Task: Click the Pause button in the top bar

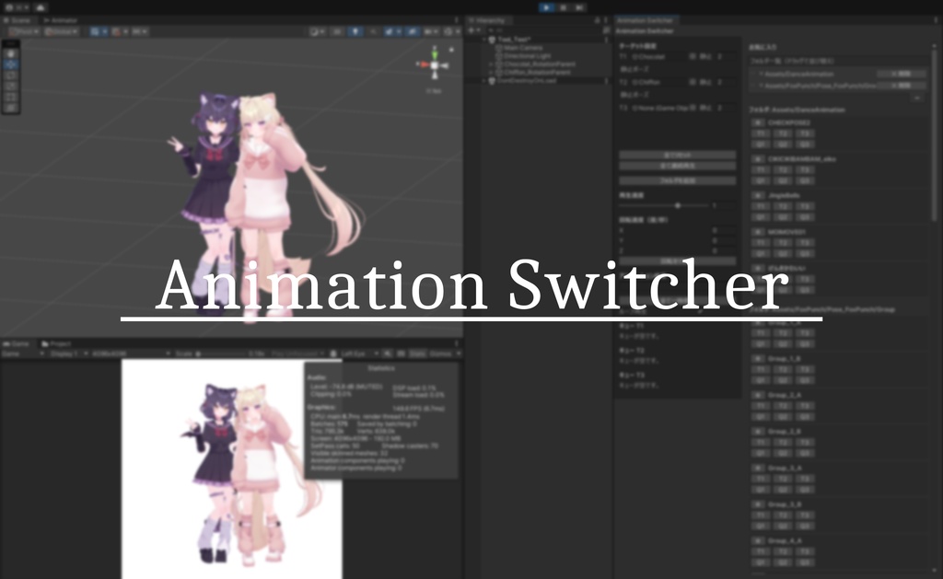Action: click(563, 7)
